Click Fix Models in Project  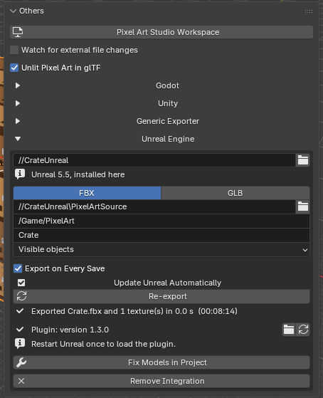(x=161, y=362)
